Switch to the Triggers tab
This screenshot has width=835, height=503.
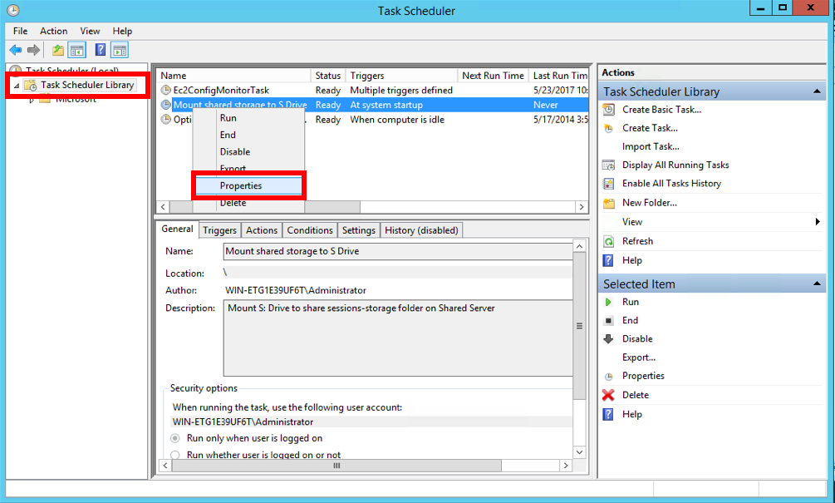click(x=219, y=230)
